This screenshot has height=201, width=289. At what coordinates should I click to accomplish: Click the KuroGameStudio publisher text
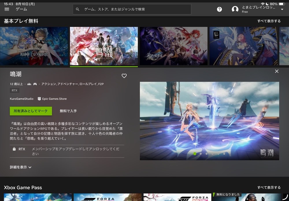[22, 99]
